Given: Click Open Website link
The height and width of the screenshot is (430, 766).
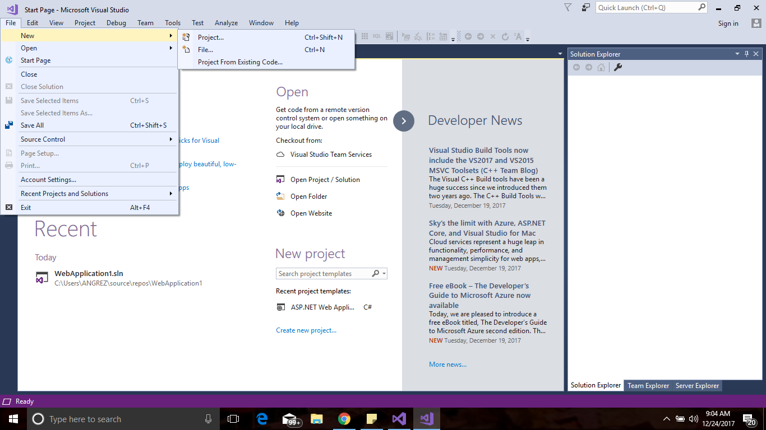Looking at the screenshot, I should pos(311,213).
